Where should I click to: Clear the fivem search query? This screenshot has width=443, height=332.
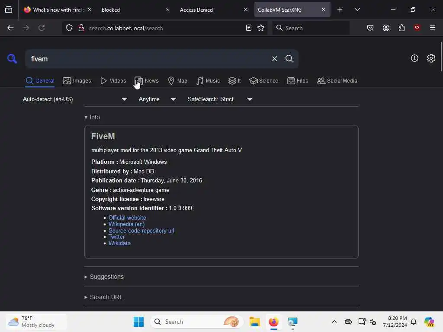pyautogui.click(x=274, y=59)
